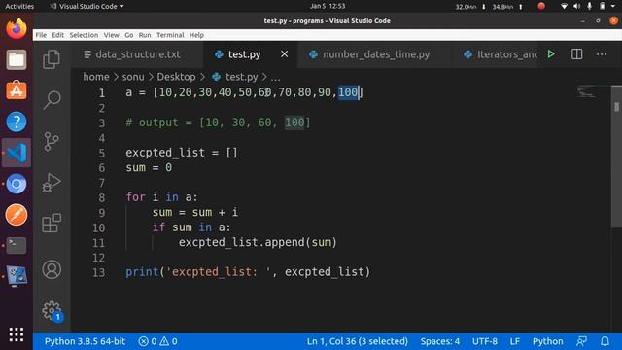This screenshot has width=622, height=350.
Task: Click line number 8 in gutter
Action: [x=101, y=197]
